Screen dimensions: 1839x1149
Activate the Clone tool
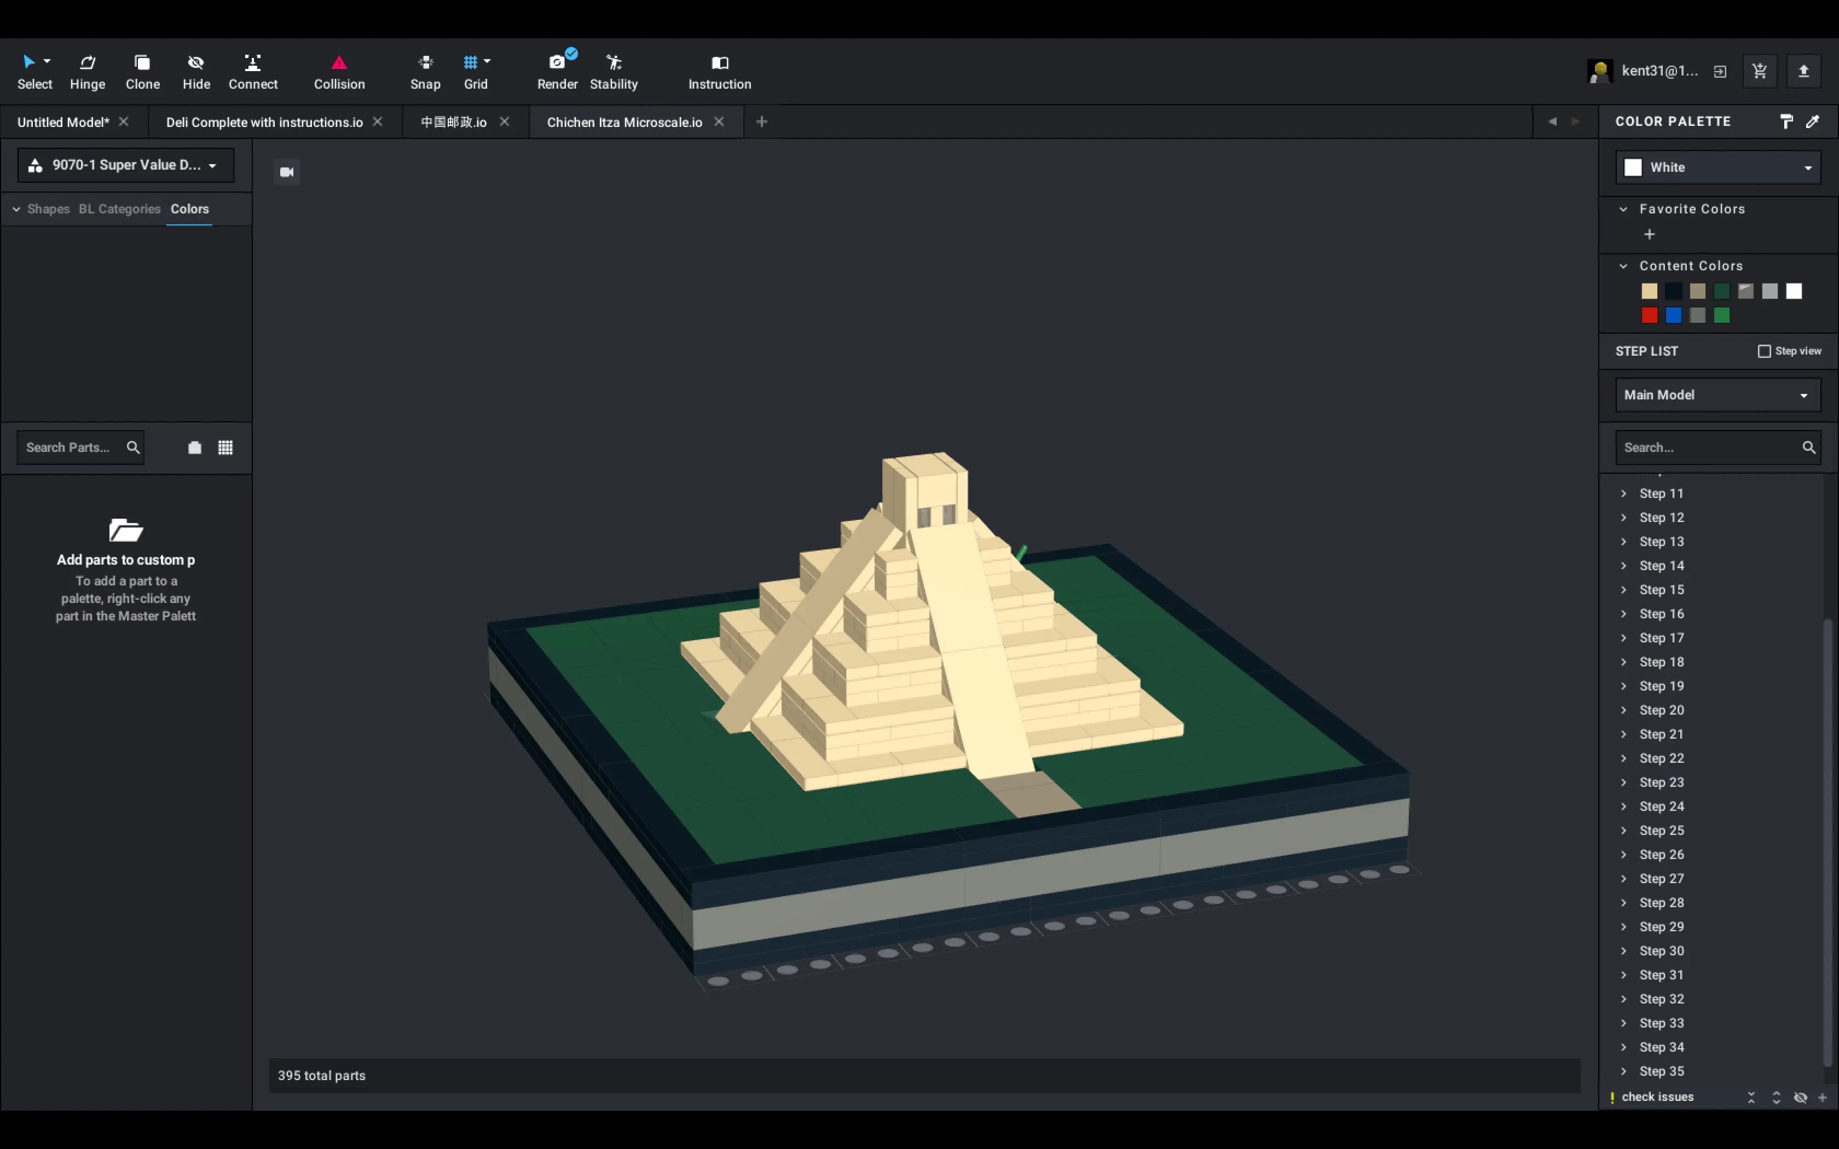click(x=142, y=72)
